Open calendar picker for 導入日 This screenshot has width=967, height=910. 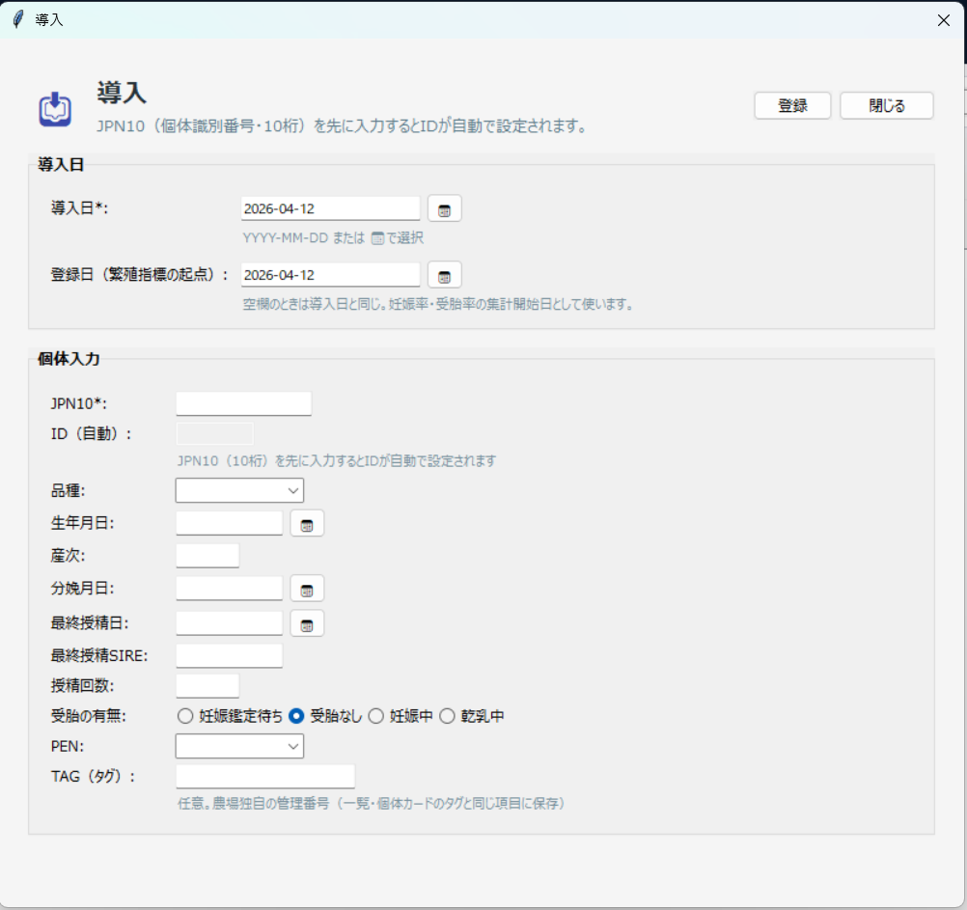point(444,209)
